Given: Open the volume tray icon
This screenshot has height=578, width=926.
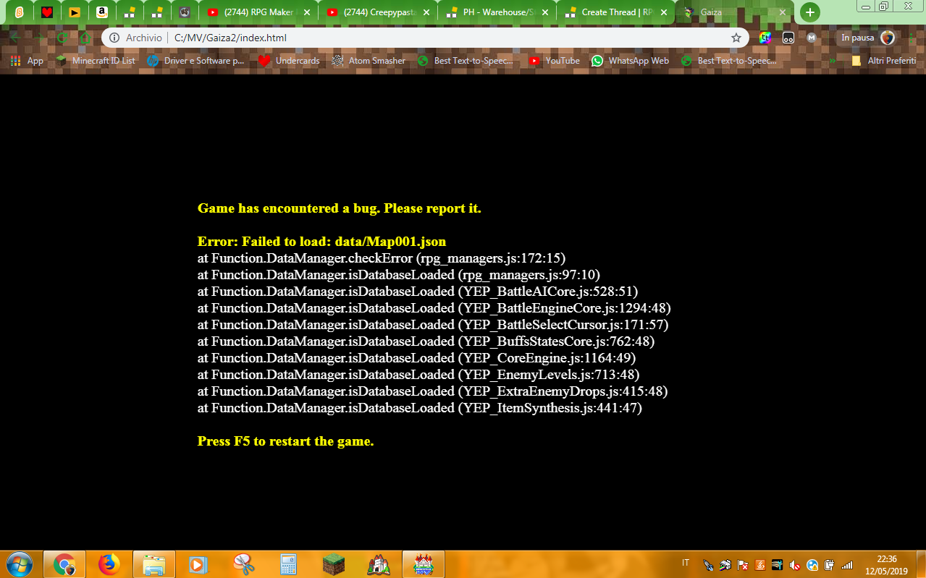Looking at the screenshot, I should tap(794, 565).
